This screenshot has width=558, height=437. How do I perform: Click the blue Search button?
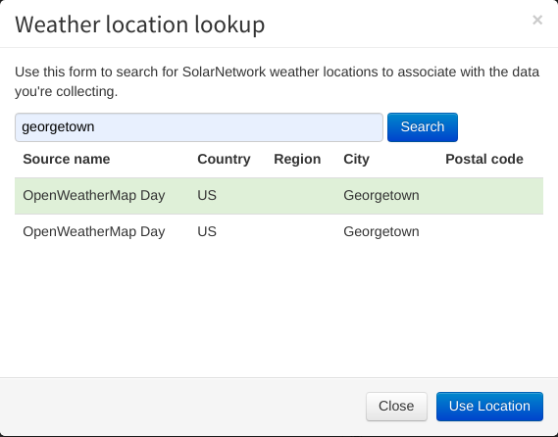tap(423, 127)
